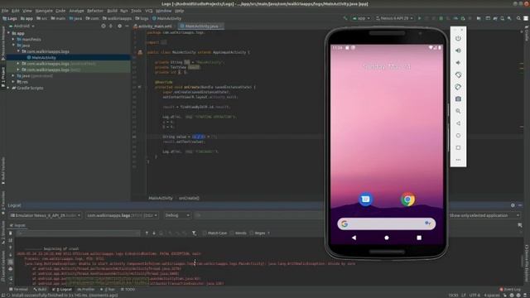Tap the Google search bar on phone
Image resolution: width=530 pixels, height=298 pixels.
pyautogui.click(x=387, y=223)
